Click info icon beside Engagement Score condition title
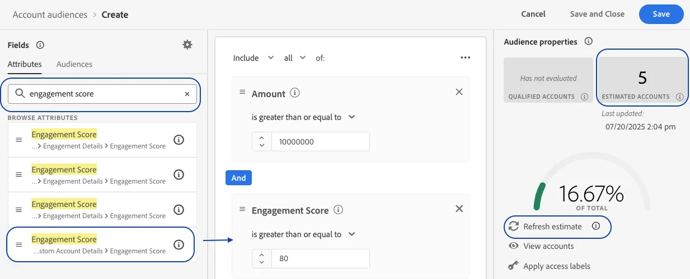690x279 pixels. [338, 210]
